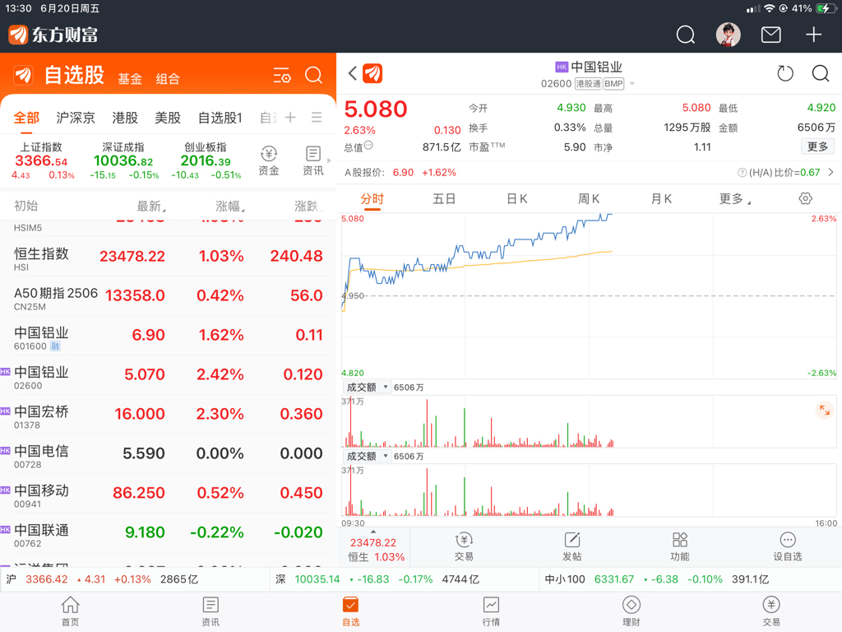The width and height of the screenshot is (842, 632).
Task: Open the mail messages icon
Action: point(771,35)
